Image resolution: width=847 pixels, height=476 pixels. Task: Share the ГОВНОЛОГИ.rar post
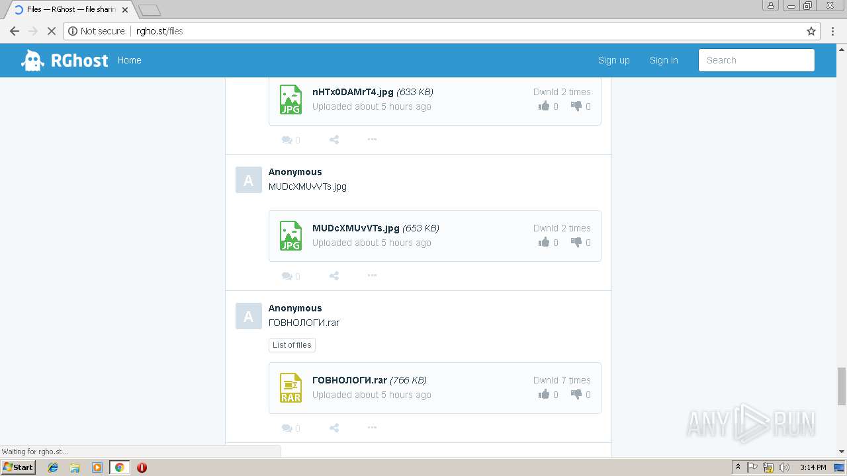(334, 428)
